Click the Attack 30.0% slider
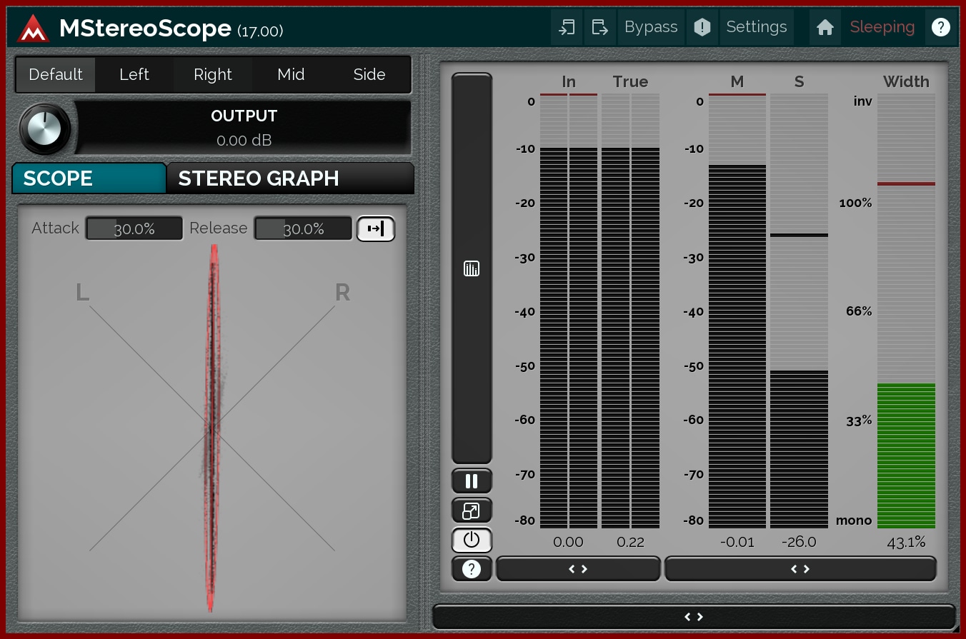Viewport: 966px width, 639px height. click(134, 229)
